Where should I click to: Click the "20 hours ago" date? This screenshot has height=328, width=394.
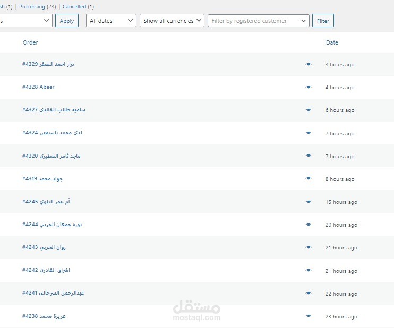341,225
